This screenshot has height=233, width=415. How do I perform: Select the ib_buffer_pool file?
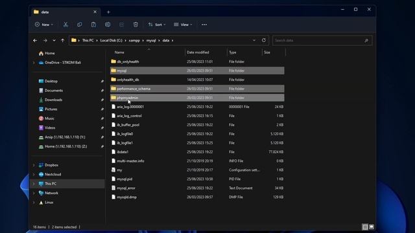[197, 125]
